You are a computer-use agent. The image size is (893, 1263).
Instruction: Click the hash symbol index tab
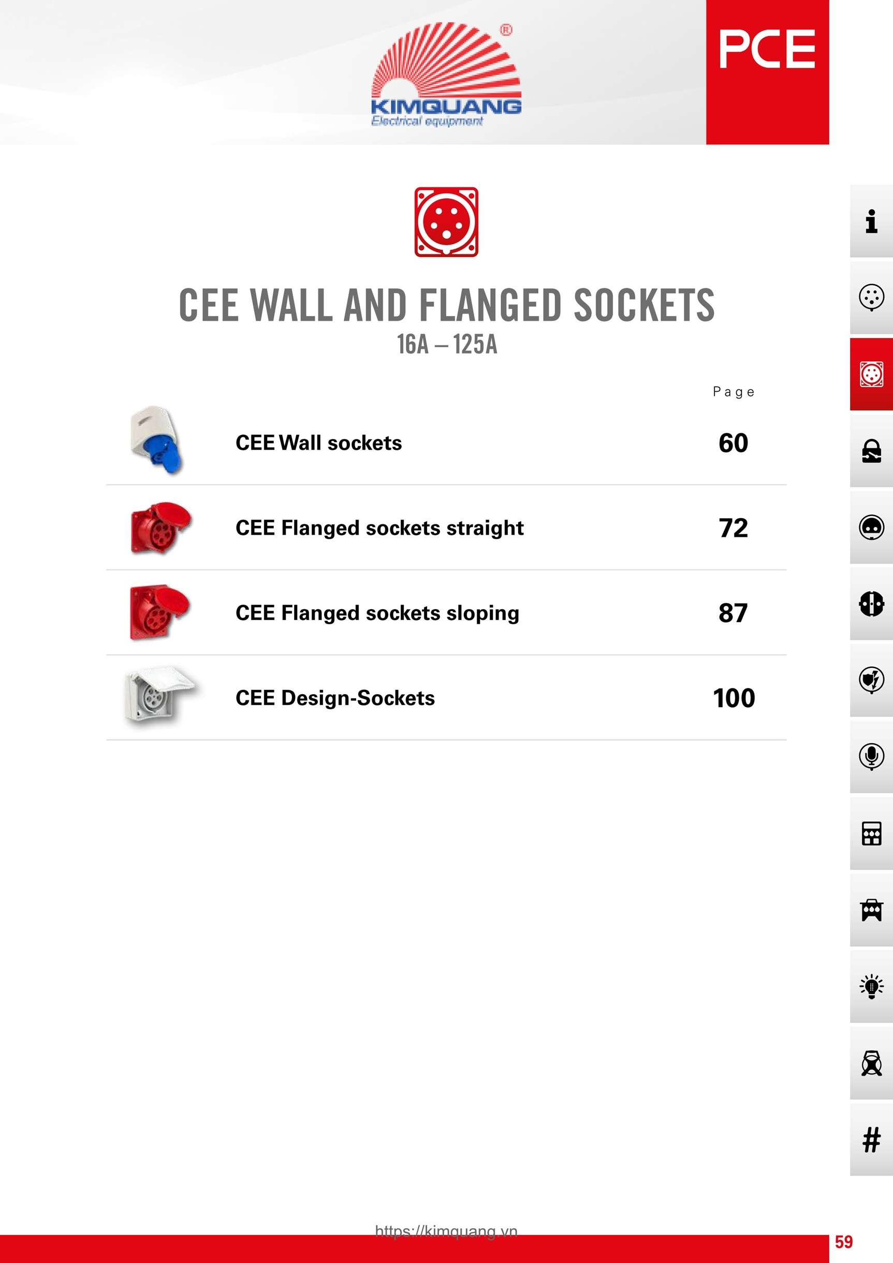tap(871, 1139)
